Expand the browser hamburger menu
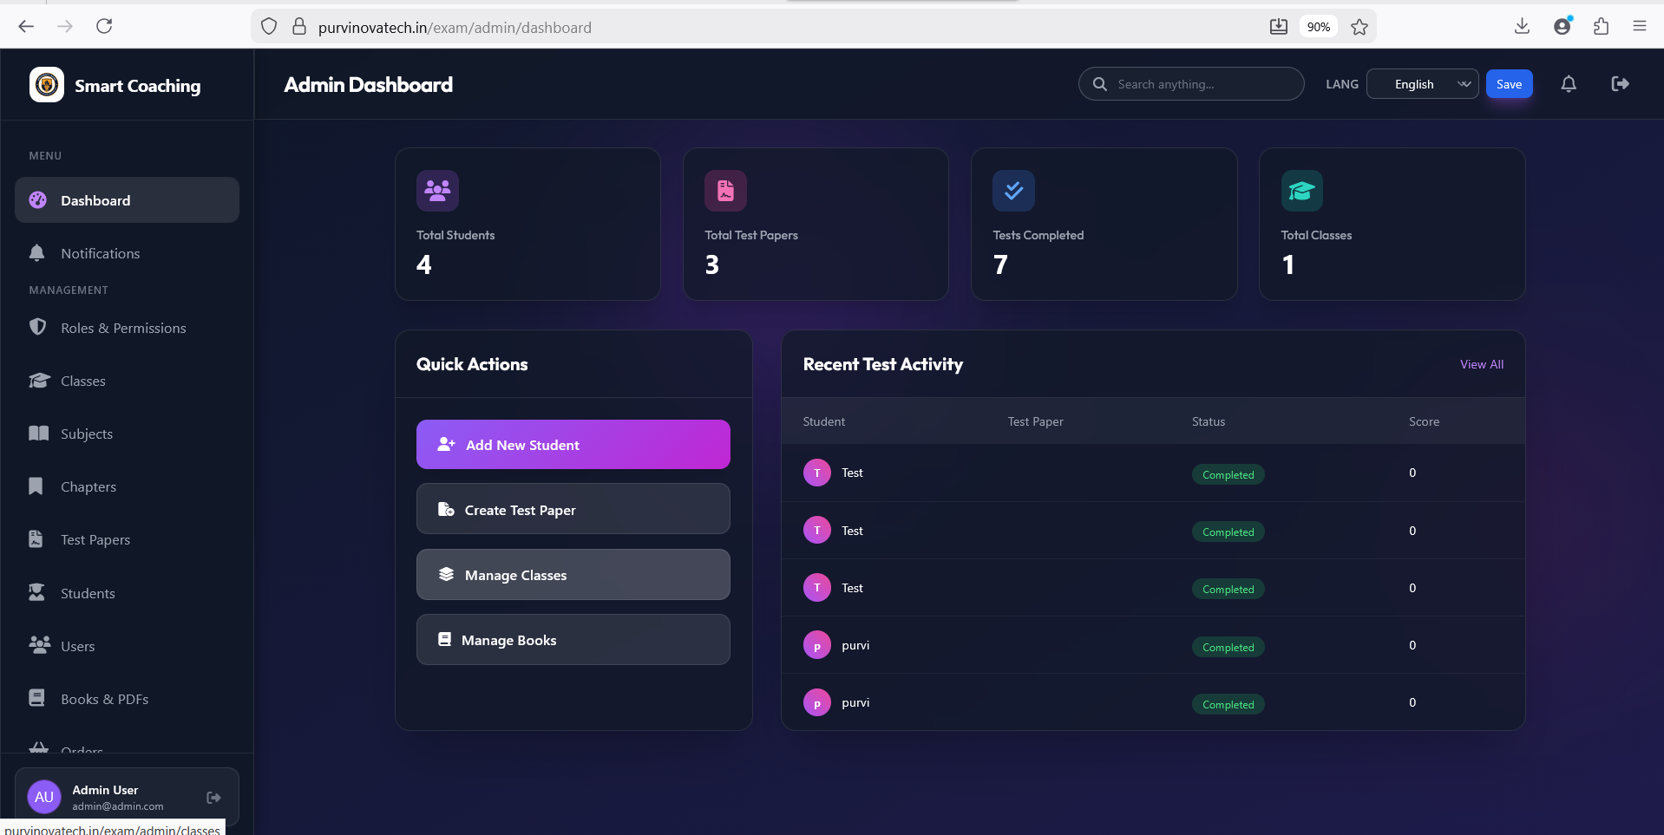Screen dimensions: 1664x835 point(1641,26)
